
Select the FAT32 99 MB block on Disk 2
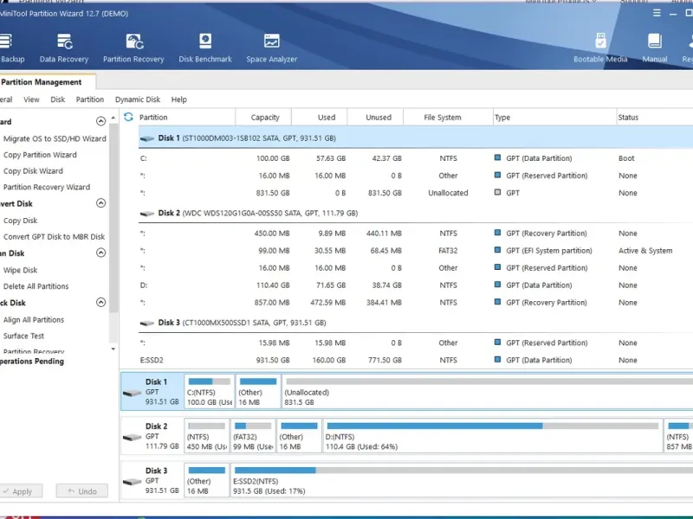coord(253,436)
